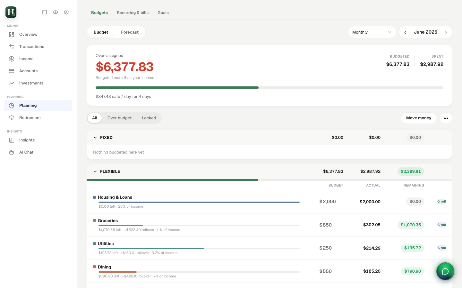Switch to Budget view
The image size is (462, 288).
[101, 32]
